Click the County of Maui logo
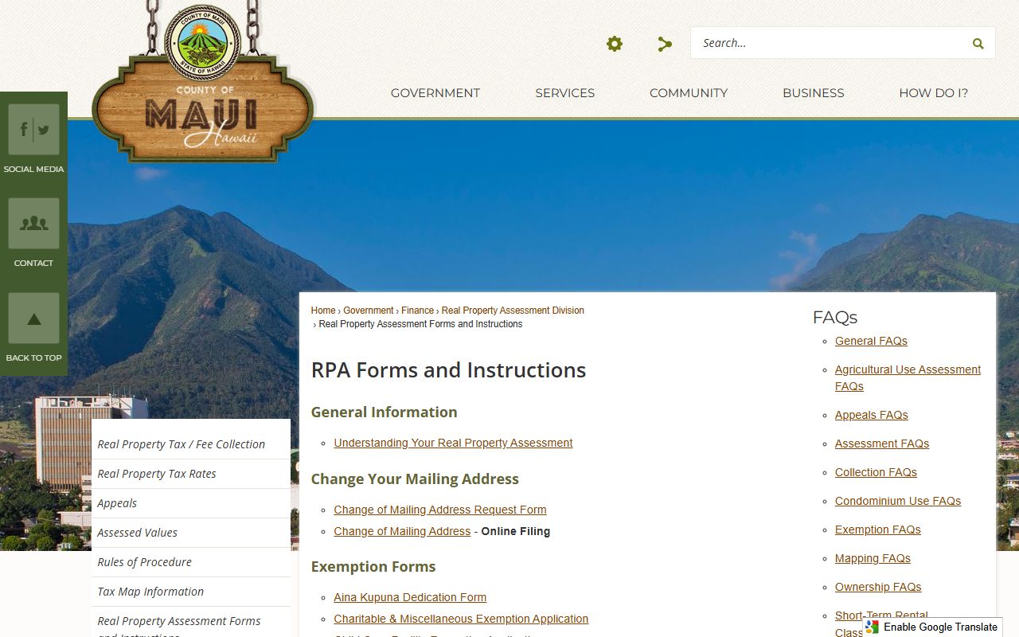 pos(203,85)
